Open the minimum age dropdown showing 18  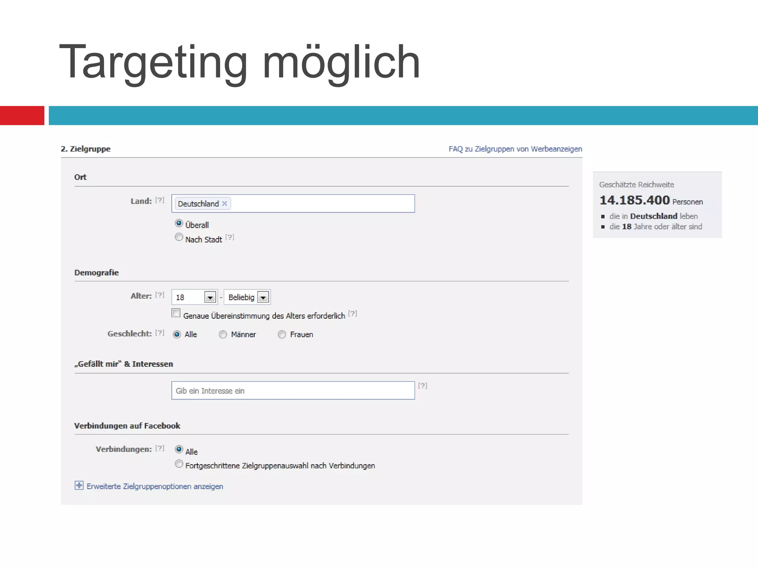coord(195,297)
